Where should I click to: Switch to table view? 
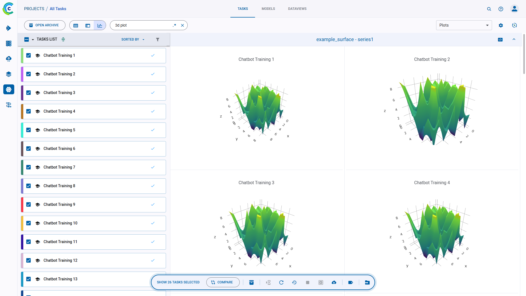(x=76, y=25)
